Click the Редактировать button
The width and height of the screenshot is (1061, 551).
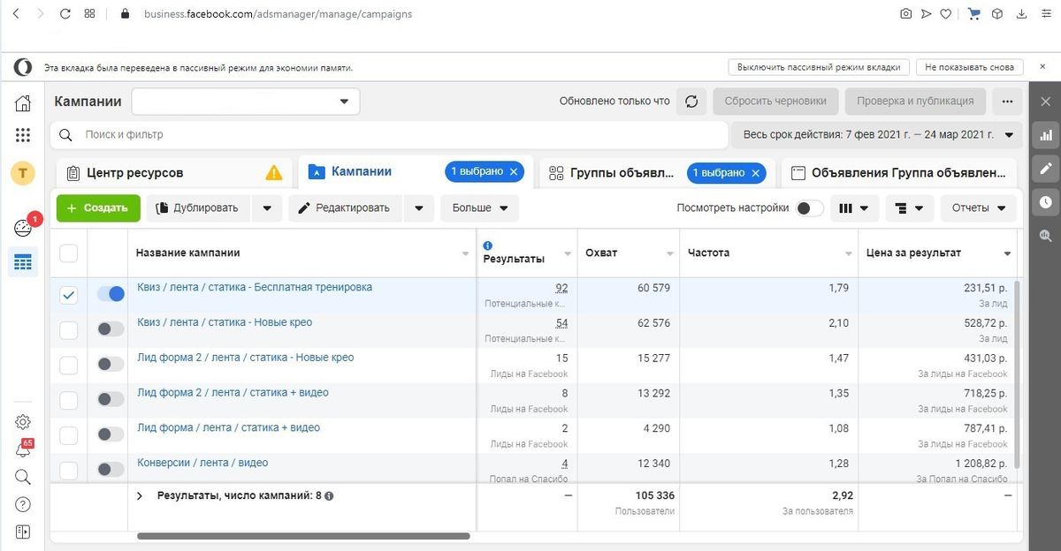tap(345, 208)
